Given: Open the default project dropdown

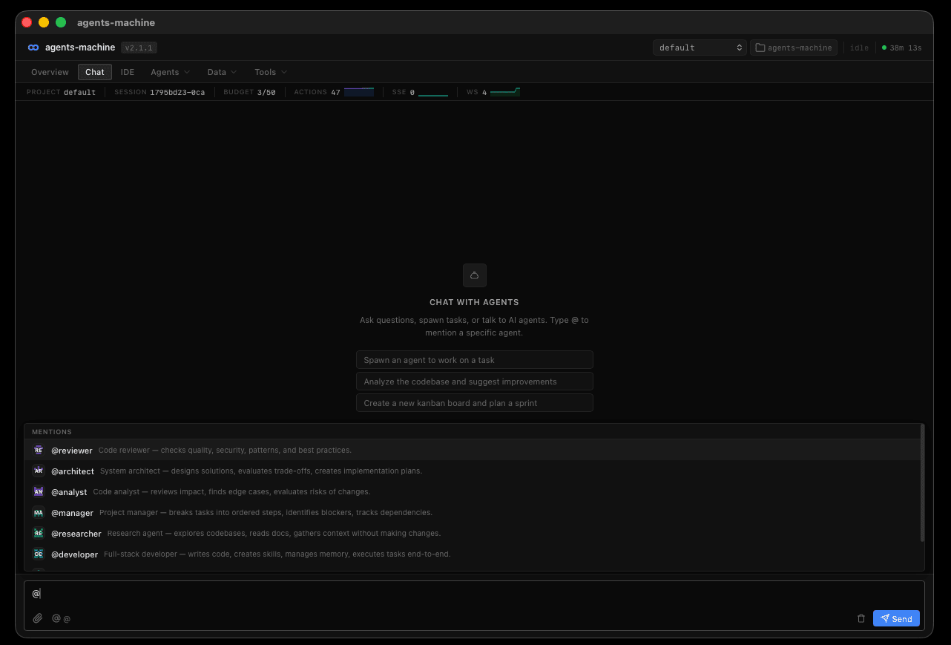Looking at the screenshot, I should [x=699, y=47].
